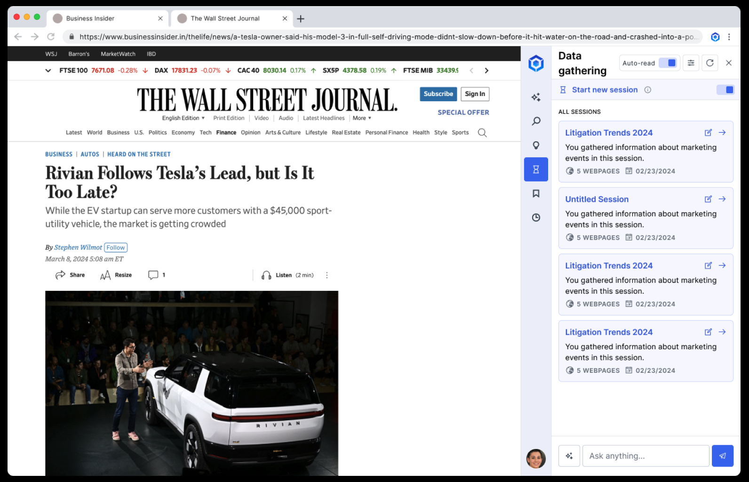This screenshot has height=482, width=749.
Task: Open the Barron's link in the top bar
Action: tap(79, 54)
